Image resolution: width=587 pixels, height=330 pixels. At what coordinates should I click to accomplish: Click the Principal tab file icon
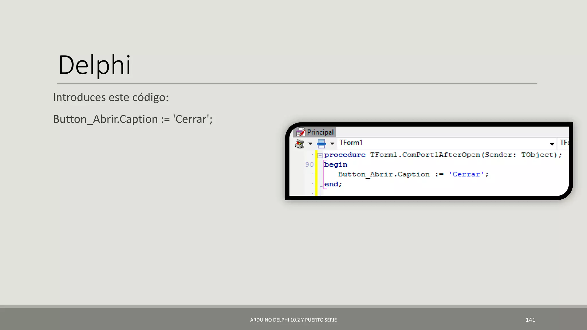(300, 132)
